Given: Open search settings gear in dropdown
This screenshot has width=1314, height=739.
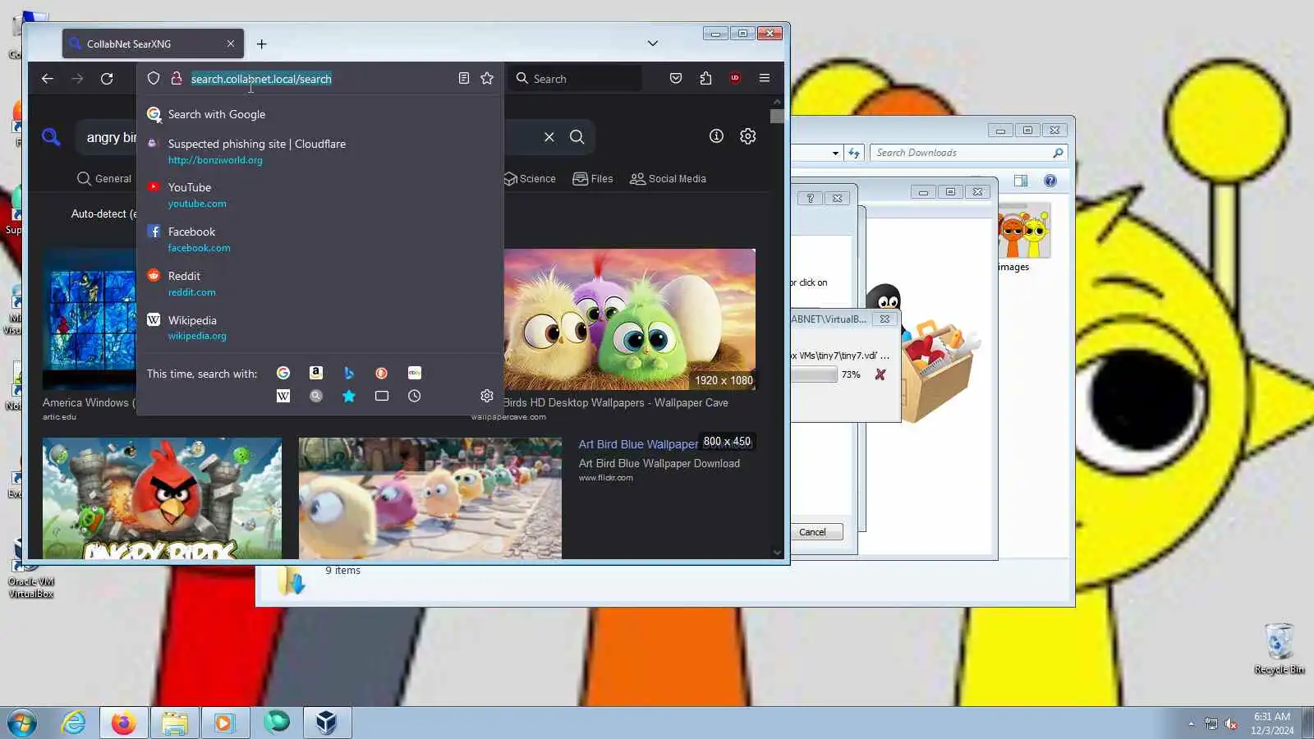Looking at the screenshot, I should [487, 396].
